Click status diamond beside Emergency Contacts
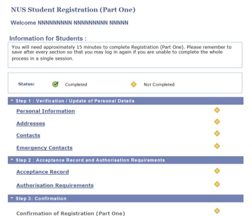This screenshot has height=216, width=252. 217,146
